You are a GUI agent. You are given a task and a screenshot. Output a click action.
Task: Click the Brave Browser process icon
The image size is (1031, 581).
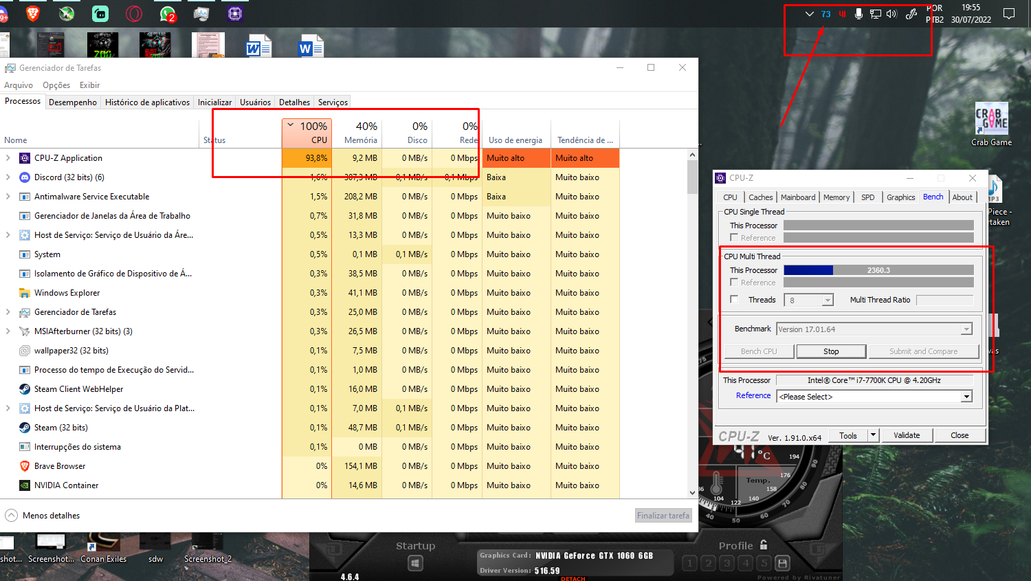click(x=25, y=466)
